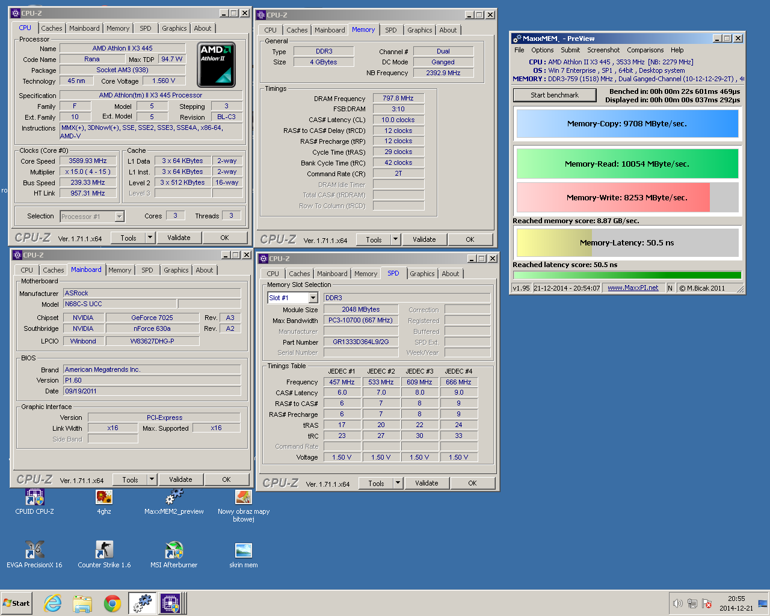Select Memory tab in SPD CPU-Z window
Viewport: 770px width, 616px height.
coord(366,274)
